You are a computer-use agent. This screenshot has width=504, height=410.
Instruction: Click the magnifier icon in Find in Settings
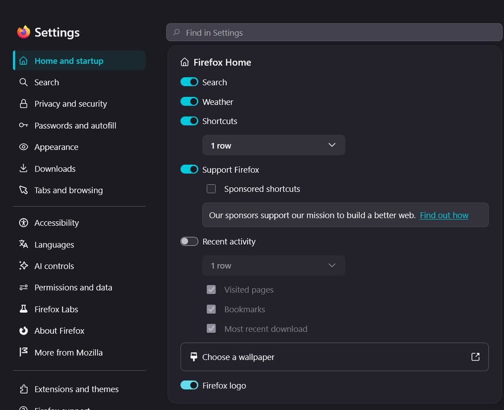[177, 32]
